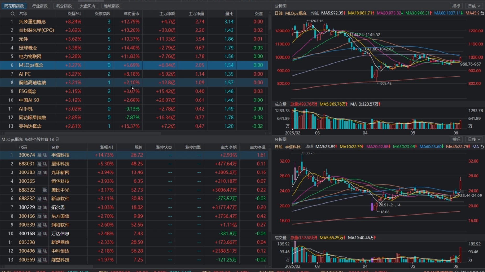Click the 陆 badge on 300496 中科创达 row
The height and width of the screenshot is (272, 485).
[x=45, y=251]
